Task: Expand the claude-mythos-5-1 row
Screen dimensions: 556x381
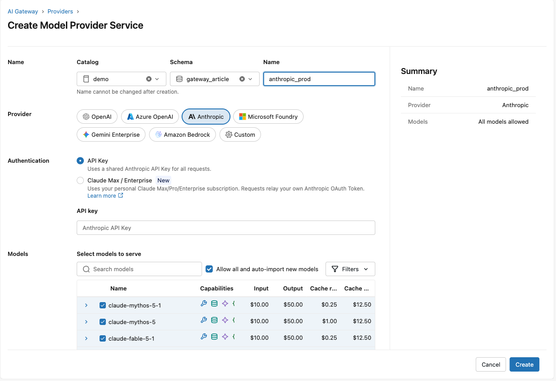Action: pyautogui.click(x=87, y=305)
